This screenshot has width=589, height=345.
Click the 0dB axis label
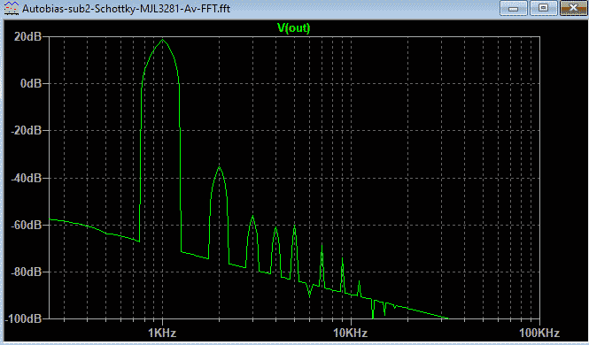(x=31, y=83)
